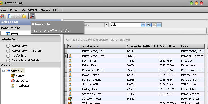The height and width of the screenshot is (104, 208).
Task: Open extended search options ellipsis button
Action: 159,25
